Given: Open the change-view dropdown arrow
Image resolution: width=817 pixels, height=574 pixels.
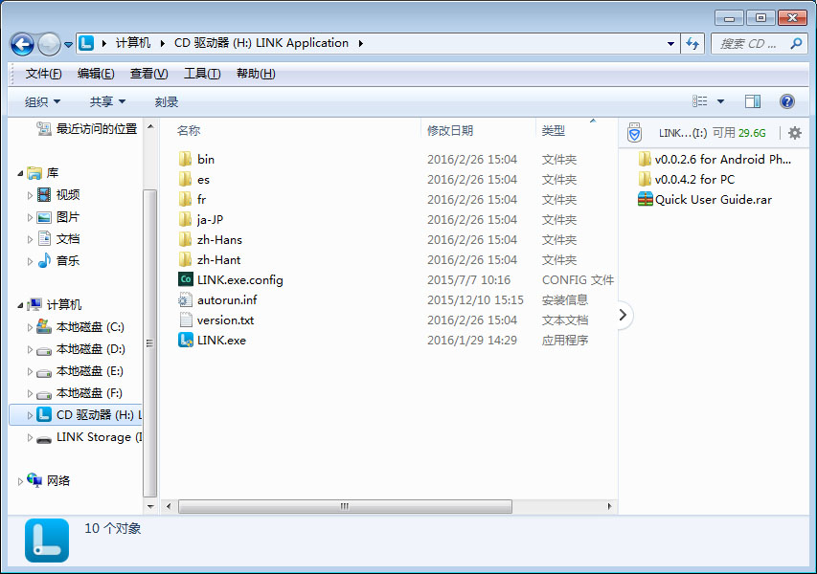Looking at the screenshot, I should [x=719, y=100].
